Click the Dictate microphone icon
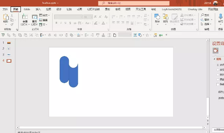Viewport: 224px width, 133px height. 221,16
